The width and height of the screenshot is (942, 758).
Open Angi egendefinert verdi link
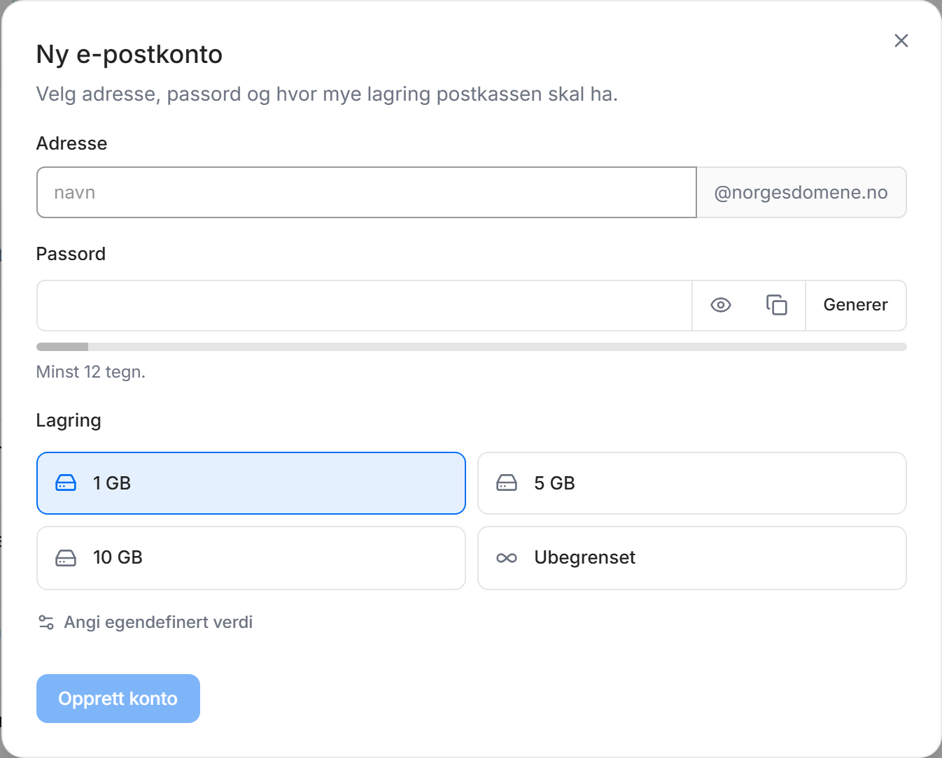tap(145, 622)
